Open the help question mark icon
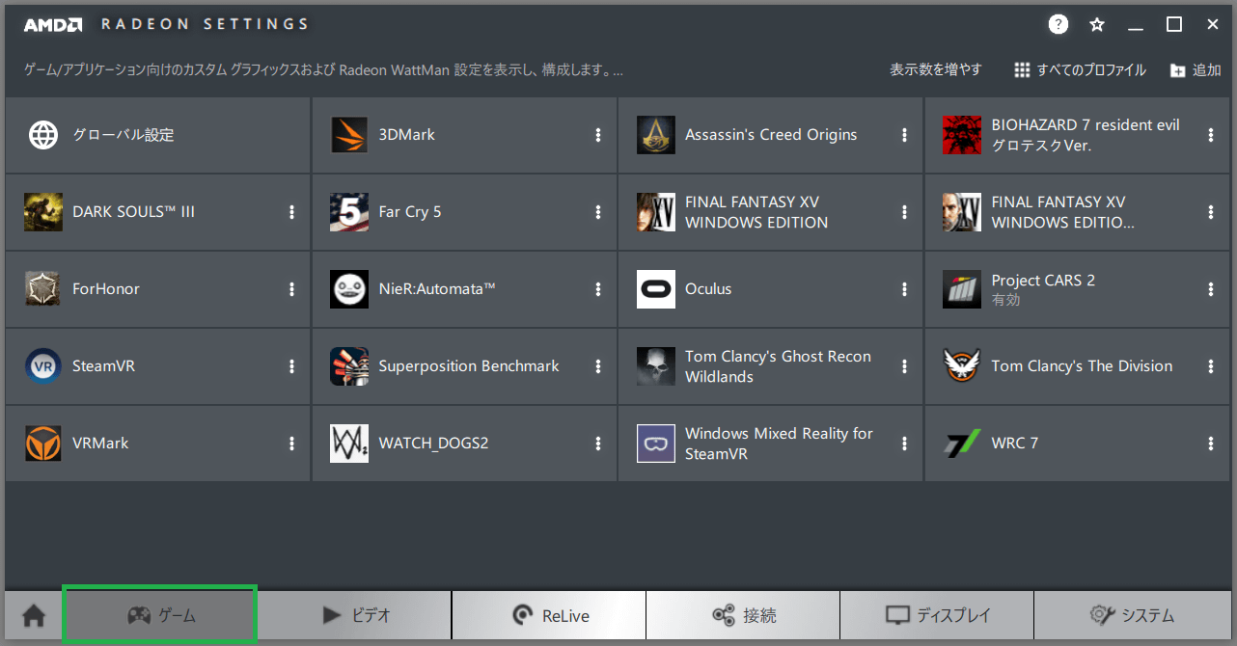Screen dimensions: 1237x646 (x=1058, y=24)
